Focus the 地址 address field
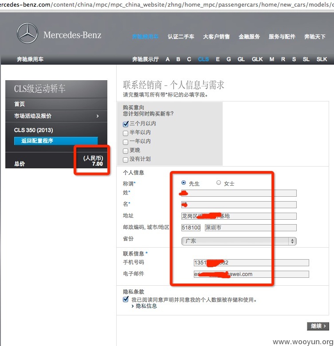The height and width of the screenshot is (346, 334). click(239, 216)
